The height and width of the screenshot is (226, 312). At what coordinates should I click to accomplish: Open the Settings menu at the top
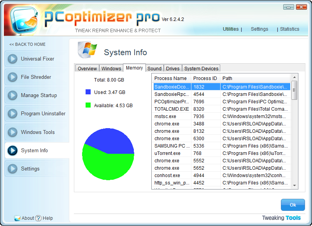(259, 29)
